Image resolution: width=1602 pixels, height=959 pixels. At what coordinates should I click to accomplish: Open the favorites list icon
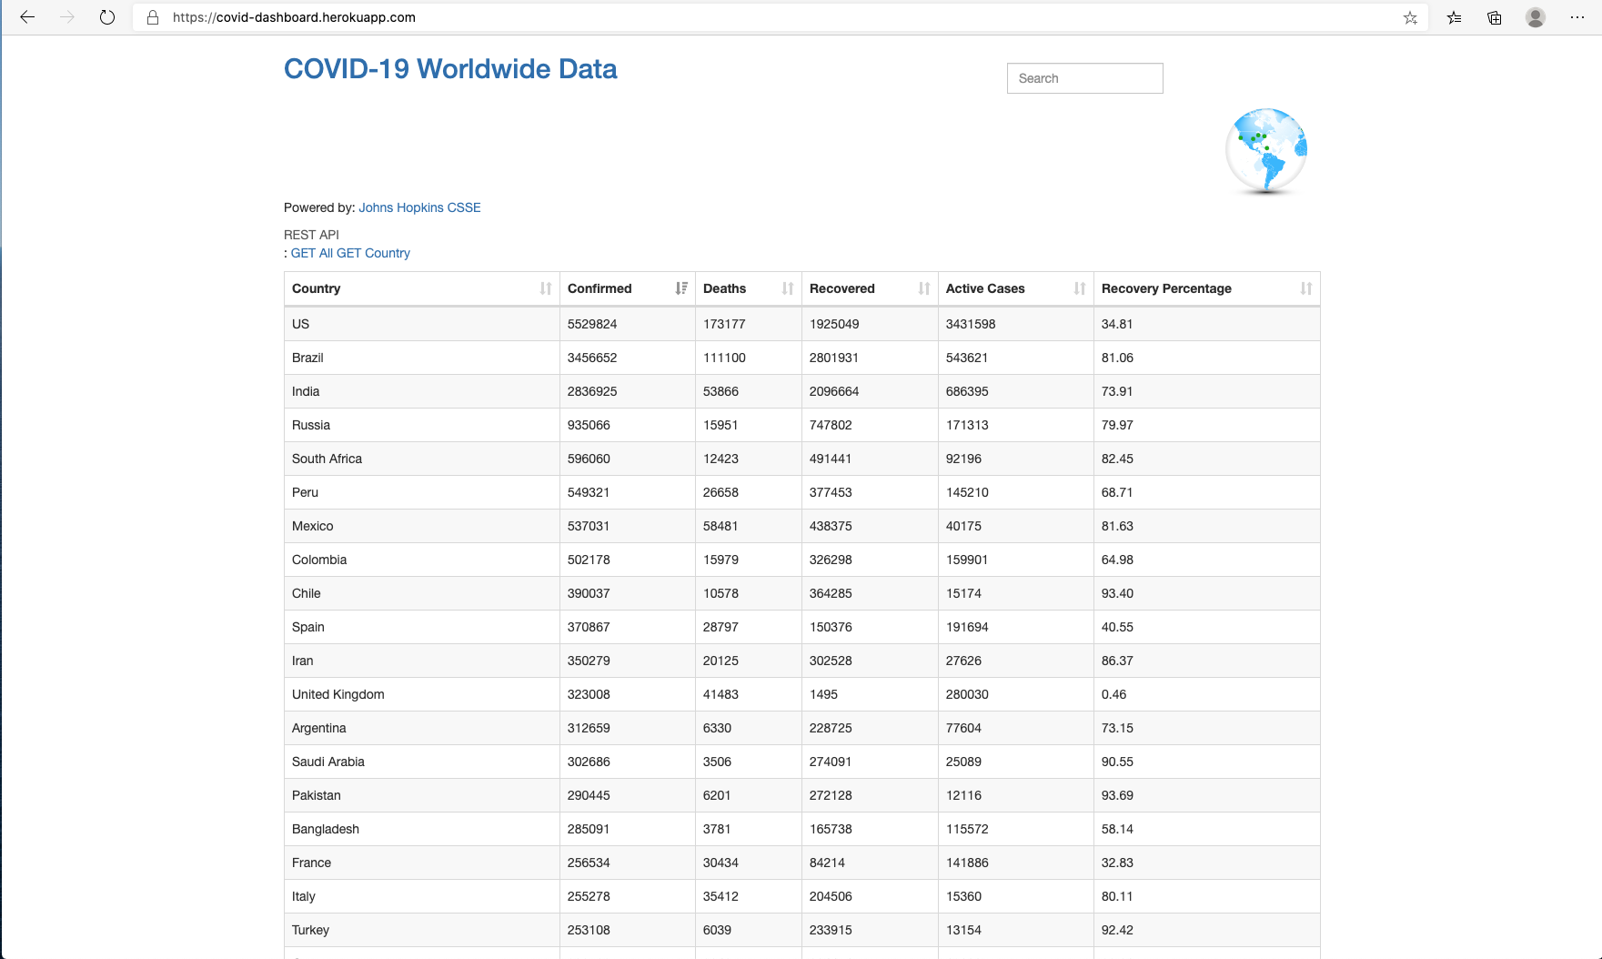click(x=1455, y=17)
